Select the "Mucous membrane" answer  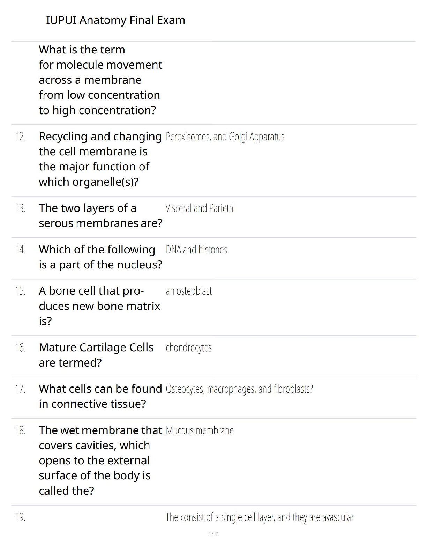tap(200, 430)
